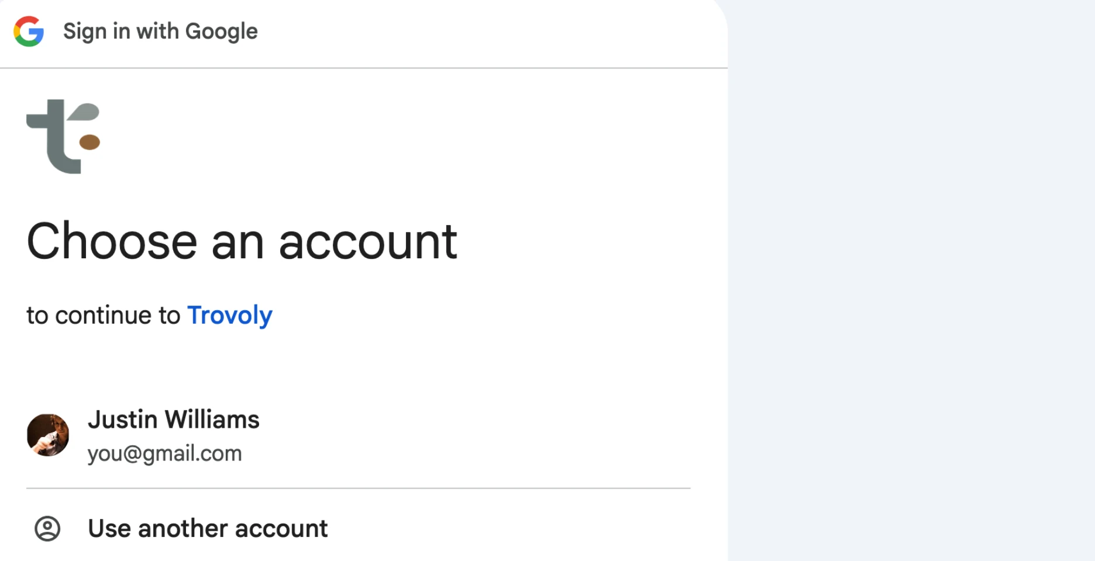Click the Google G logo

click(29, 31)
